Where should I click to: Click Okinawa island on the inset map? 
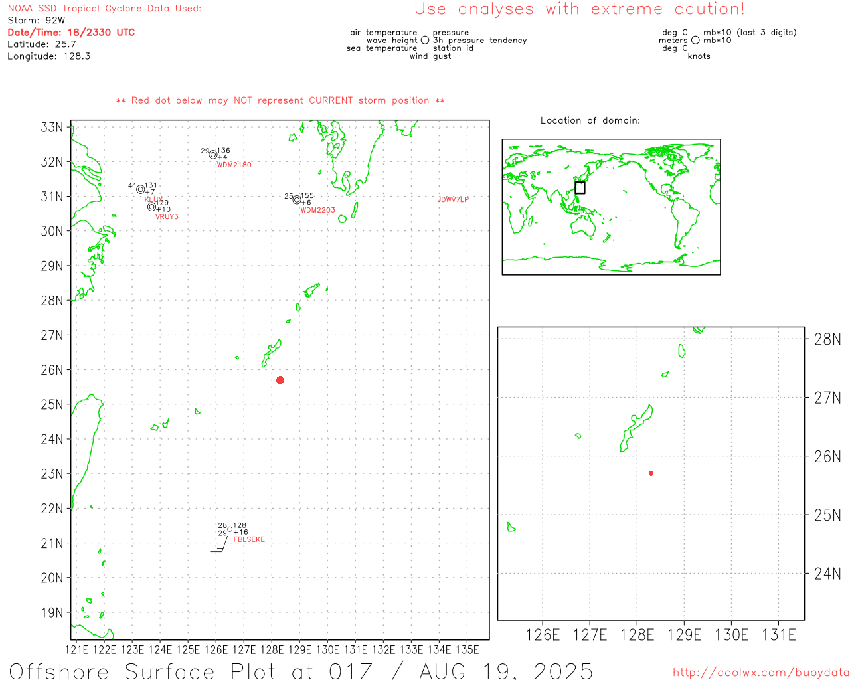pos(636,428)
